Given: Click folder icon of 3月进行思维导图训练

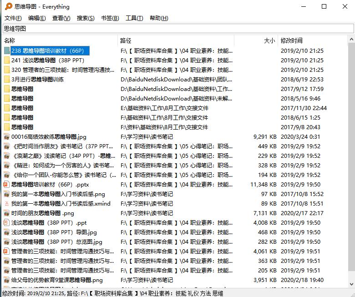Looking at the screenshot, I should (x=7, y=80).
